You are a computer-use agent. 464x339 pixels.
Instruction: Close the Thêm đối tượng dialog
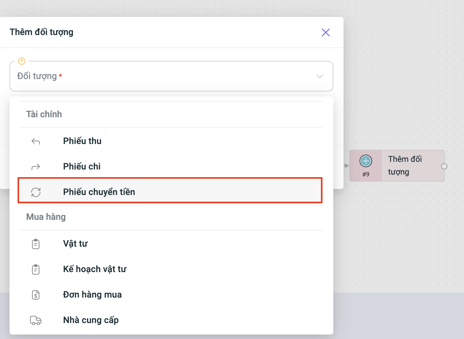pos(325,32)
